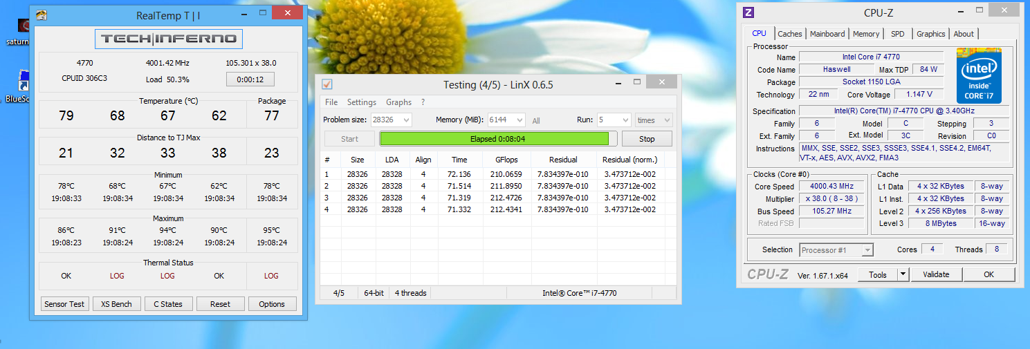Image resolution: width=1030 pixels, height=349 pixels.
Task: Open the LinX Graphs menu
Action: pos(399,102)
